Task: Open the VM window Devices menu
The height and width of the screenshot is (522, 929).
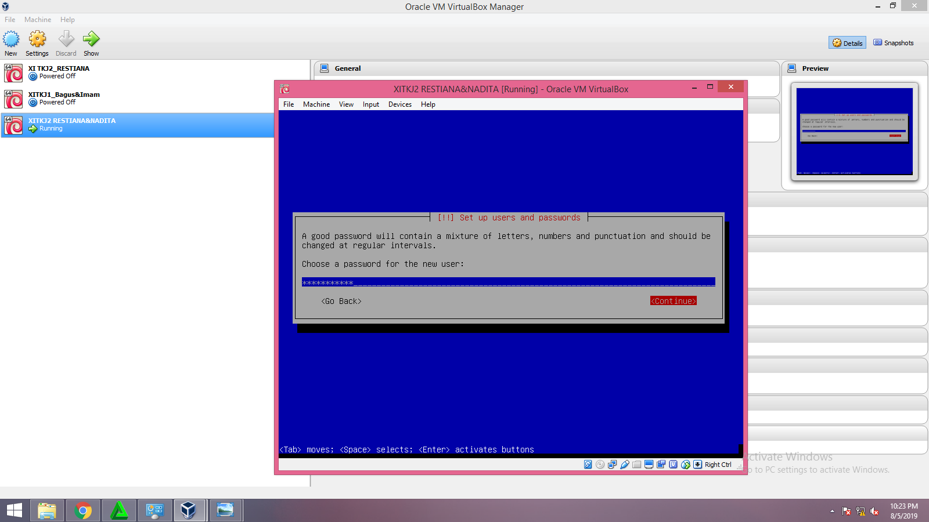Action: coord(400,104)
